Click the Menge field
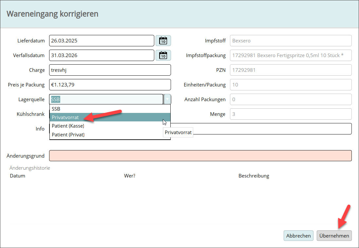The height and width of the screenshot is (248, 359). [291, 114]
